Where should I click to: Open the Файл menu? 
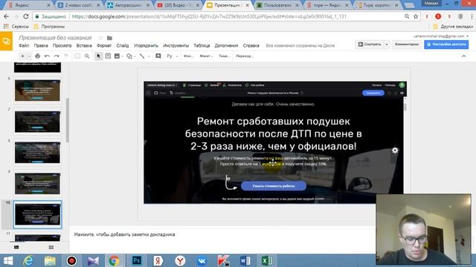click(24, 45)
